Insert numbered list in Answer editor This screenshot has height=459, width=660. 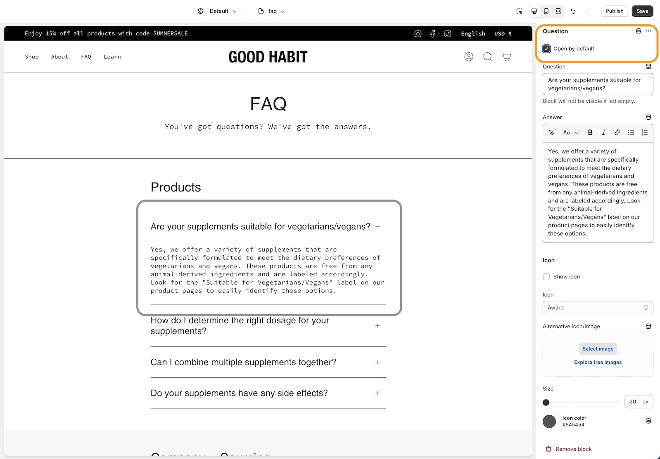[x=644, y=132]
